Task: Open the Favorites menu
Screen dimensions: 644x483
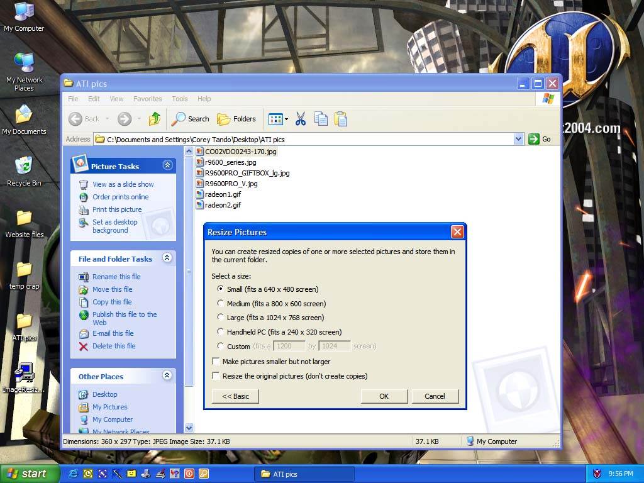Action: tap(147, 99)
